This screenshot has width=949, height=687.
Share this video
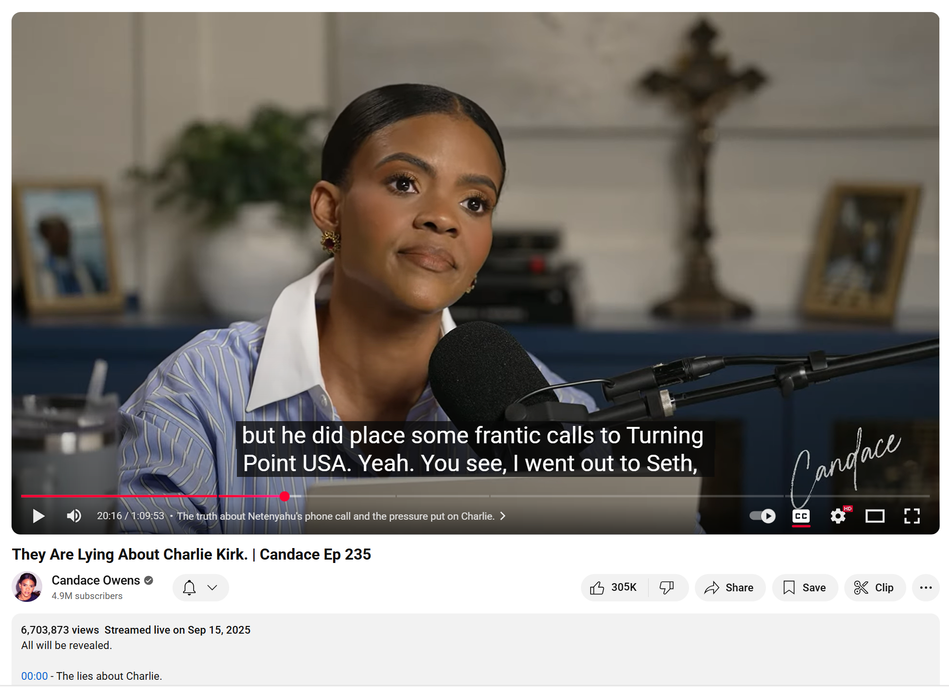[x=729, y=587]
